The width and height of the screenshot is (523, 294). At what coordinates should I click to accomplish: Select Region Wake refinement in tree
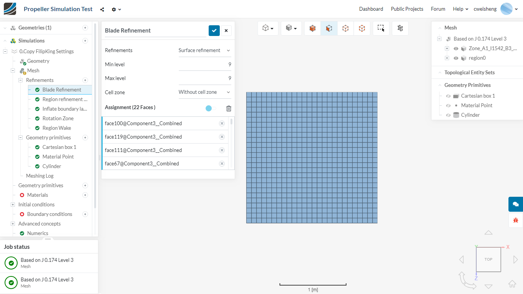tap(57, 128)
